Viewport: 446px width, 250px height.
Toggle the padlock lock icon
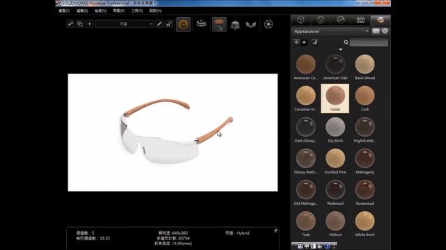(169, 24)
